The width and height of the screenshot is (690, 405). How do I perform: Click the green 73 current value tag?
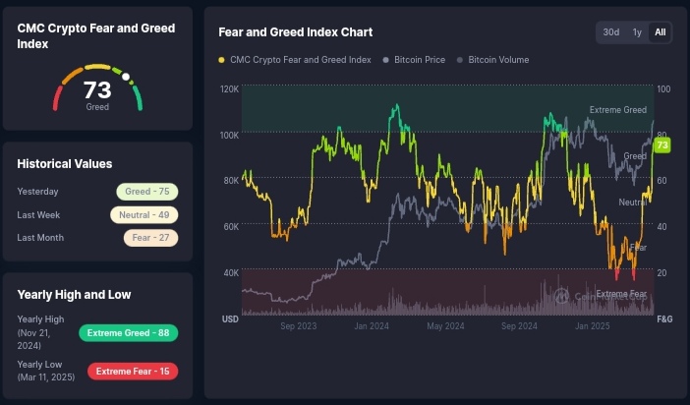click(662, 145)
